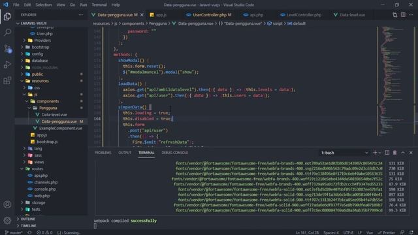418x235 pixels.
Task: Open Source Control view in activity bar
Action: pos(7,48)
